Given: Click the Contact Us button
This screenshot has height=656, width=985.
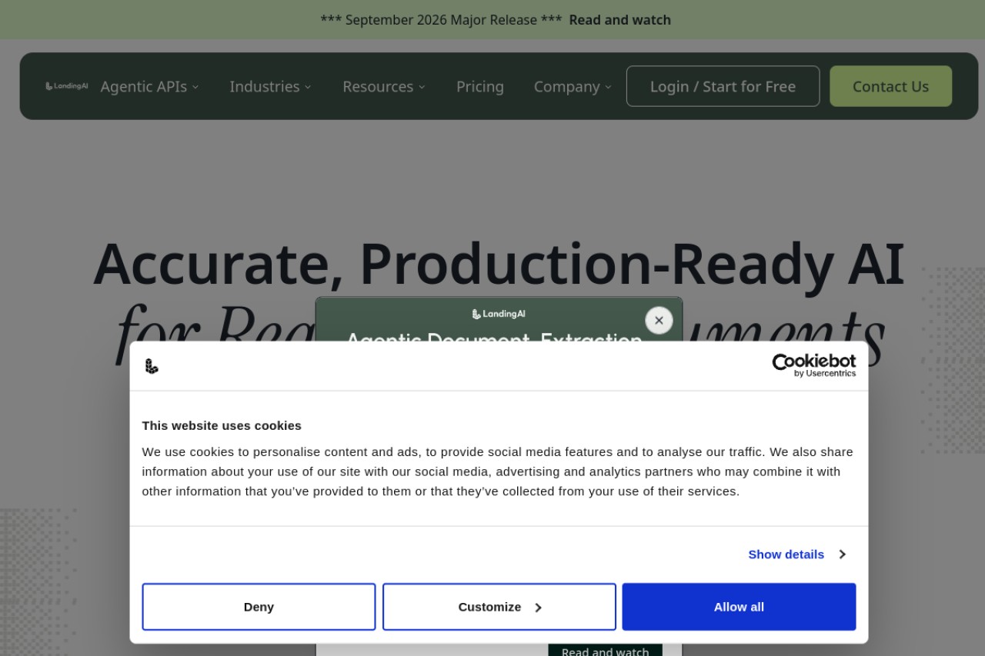Looking at the screenshot, I should 890,86.
